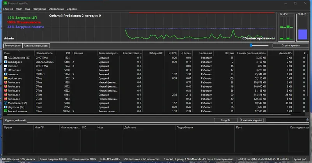
Task: Click the ProcessLasso.exe process icon
Action: (x=5, y=111)
